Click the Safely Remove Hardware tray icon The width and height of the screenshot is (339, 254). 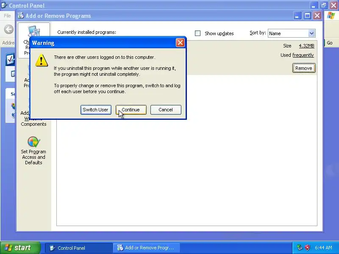[x=300, y=248]
